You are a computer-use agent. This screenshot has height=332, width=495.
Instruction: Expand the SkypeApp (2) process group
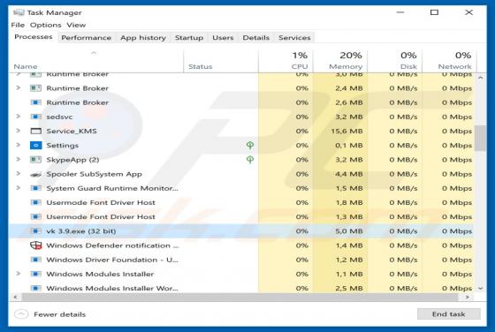point(18,159)
